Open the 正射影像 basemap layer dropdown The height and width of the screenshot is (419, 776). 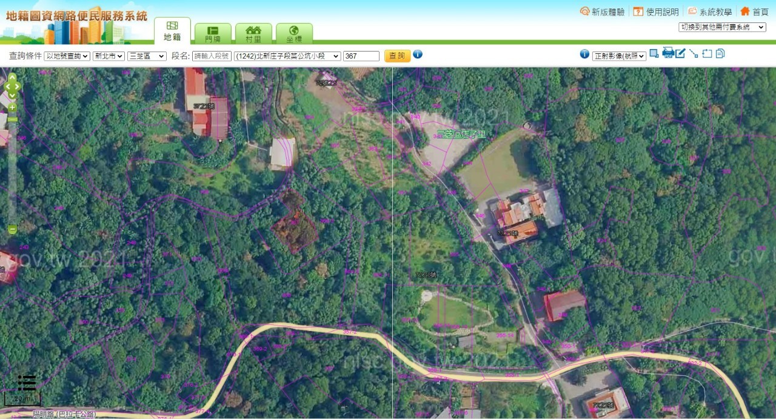619,56
